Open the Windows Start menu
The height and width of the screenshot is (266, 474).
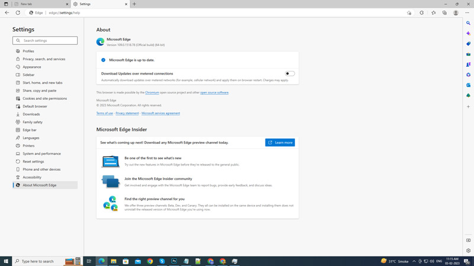(x=6, y=261)
